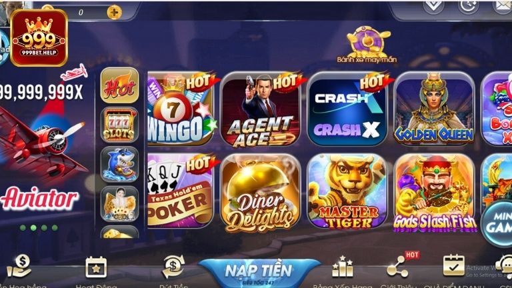
Task: Click the Aviator promotional banner
Action: [x=41, y=147]
